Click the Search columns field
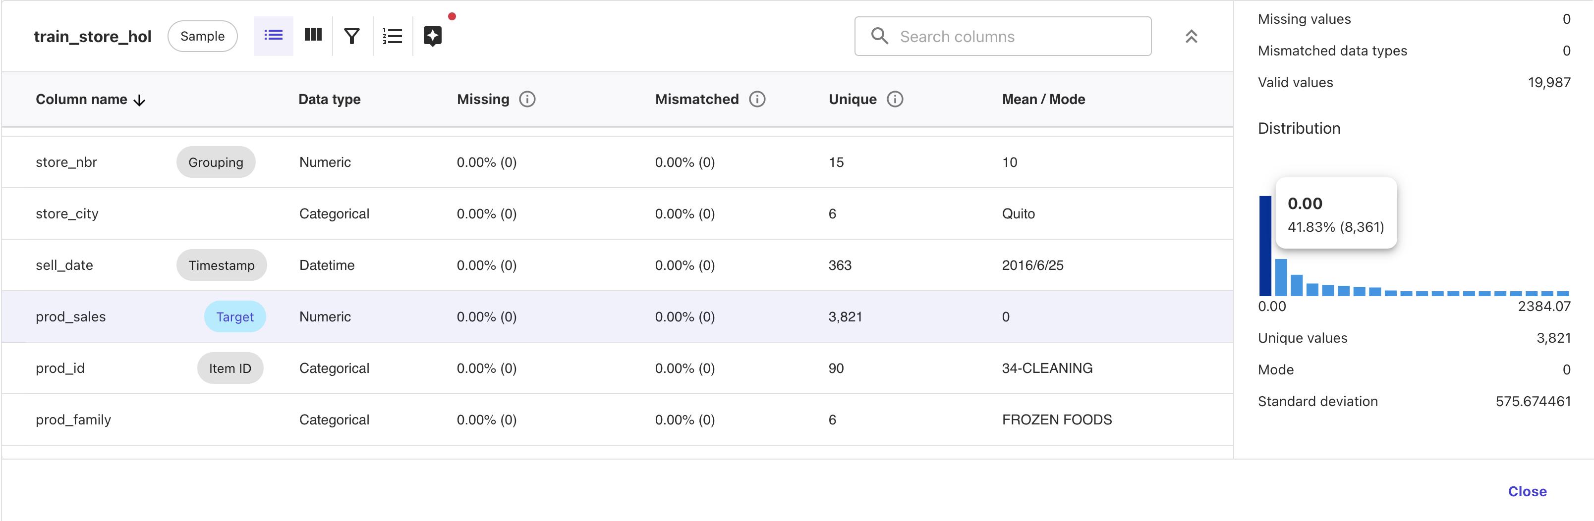Image resolution: width=1594 pixels, height=521 pixels. click(x=1002, y=37)
